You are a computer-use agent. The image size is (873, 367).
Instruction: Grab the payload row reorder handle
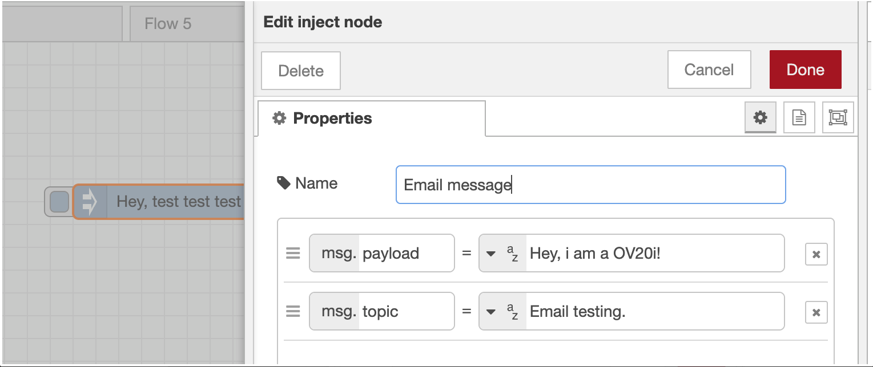click(293, 253)
